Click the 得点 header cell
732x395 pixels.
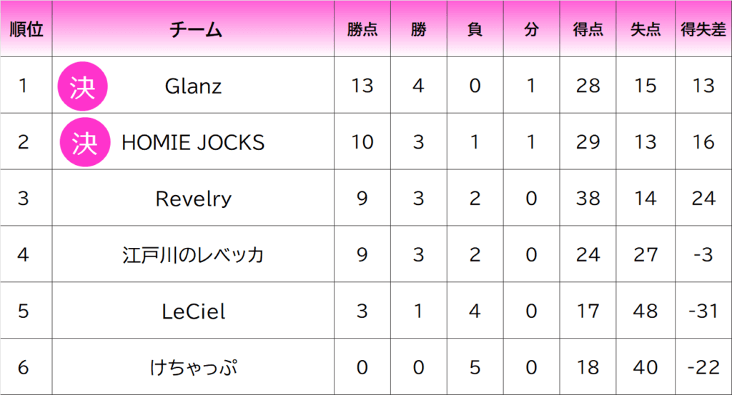[x=588, y=30]
